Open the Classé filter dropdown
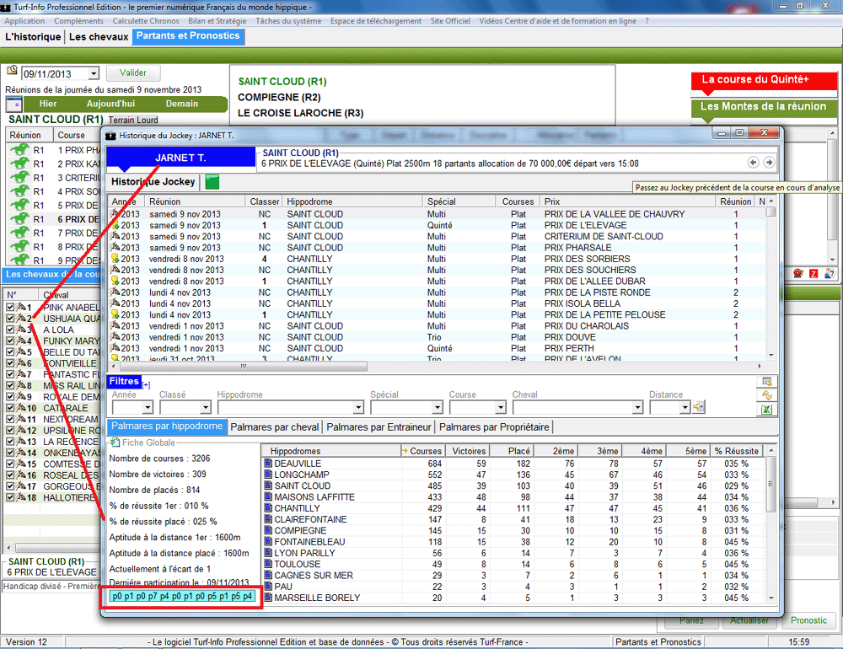843x649 pixels. pyautogui.click(x=205, y=408)
